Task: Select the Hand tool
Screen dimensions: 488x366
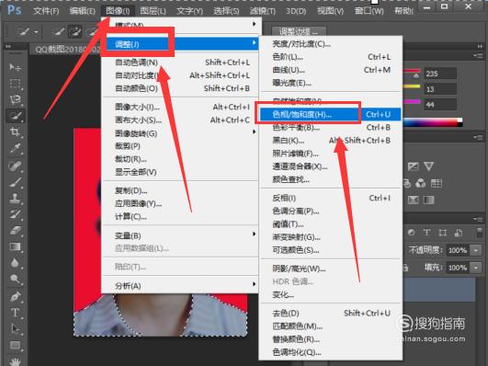Action: tap(15, 361)
